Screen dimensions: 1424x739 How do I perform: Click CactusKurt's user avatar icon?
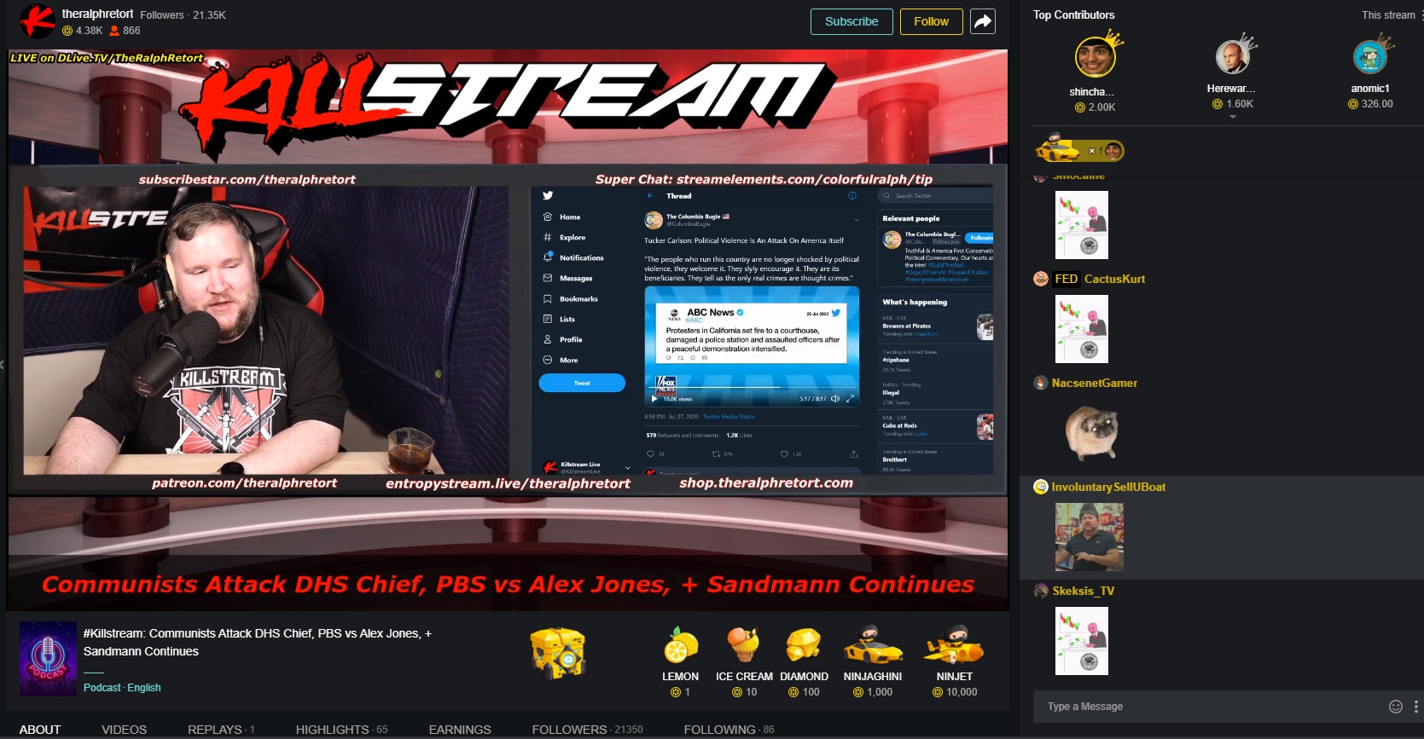pos(1041,279)
